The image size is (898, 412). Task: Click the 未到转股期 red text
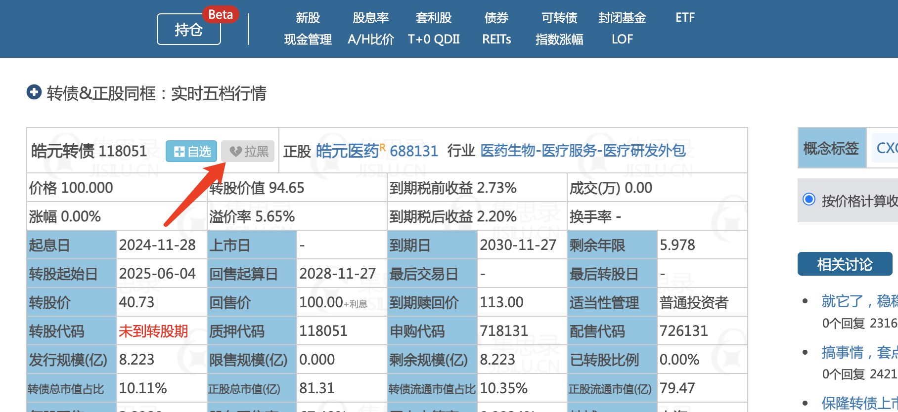coord(153,331)
